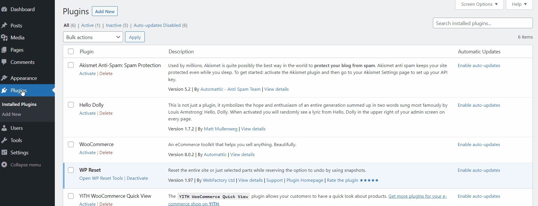The image size is (538, 206).
Task: Click the Appearance paintbrush icon
Action: coord(4,78)
